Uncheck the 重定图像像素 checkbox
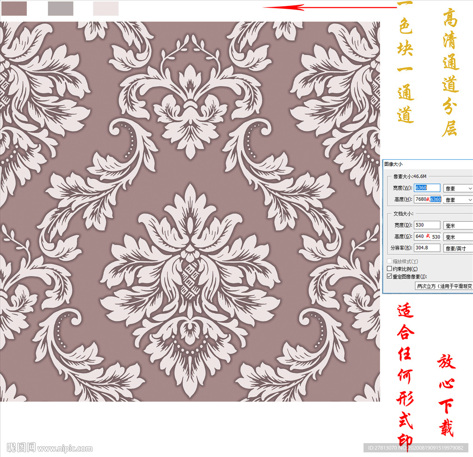473x457 pixels. [389, 276]
